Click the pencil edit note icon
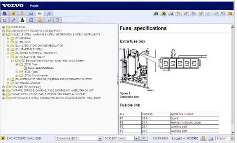 201,14
